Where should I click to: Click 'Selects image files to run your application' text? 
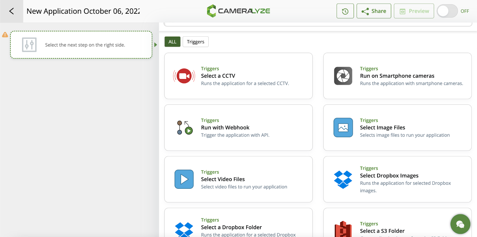(405, 135)
